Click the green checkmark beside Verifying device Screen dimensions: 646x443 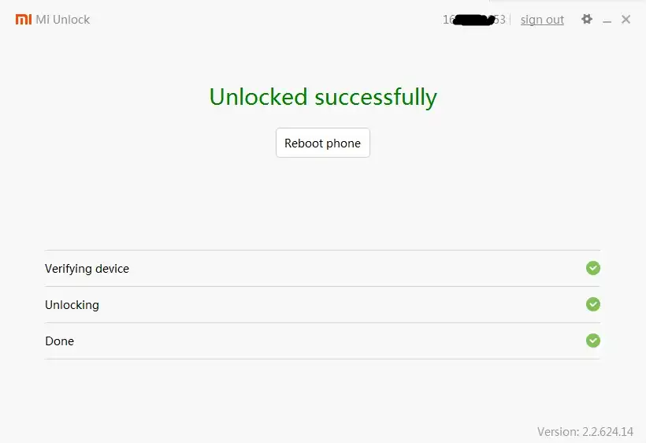tap(593, 268)
